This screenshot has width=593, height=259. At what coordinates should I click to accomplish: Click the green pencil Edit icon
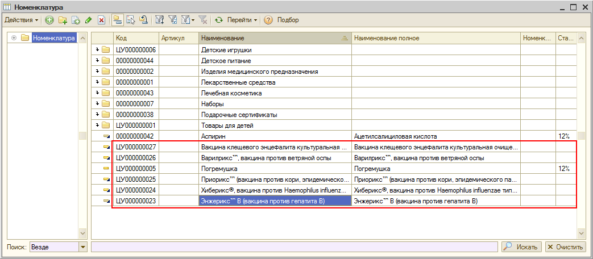point(88,20)
